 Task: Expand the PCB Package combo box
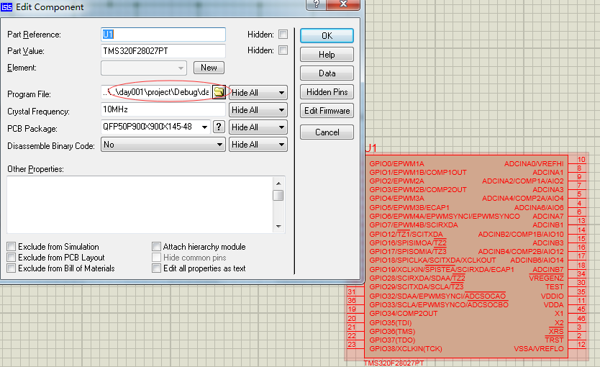(204, 127)
